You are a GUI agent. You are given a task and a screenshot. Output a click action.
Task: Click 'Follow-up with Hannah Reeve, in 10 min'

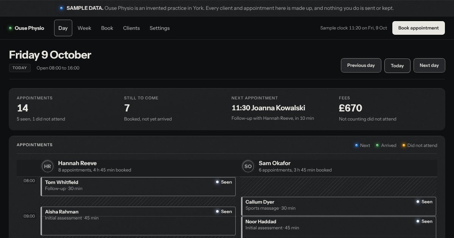coord(273,118)
